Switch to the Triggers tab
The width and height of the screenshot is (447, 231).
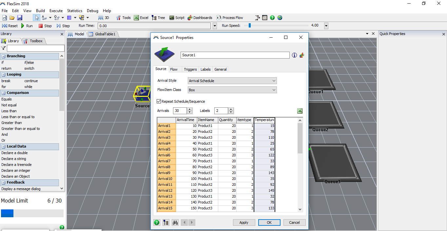190,69
